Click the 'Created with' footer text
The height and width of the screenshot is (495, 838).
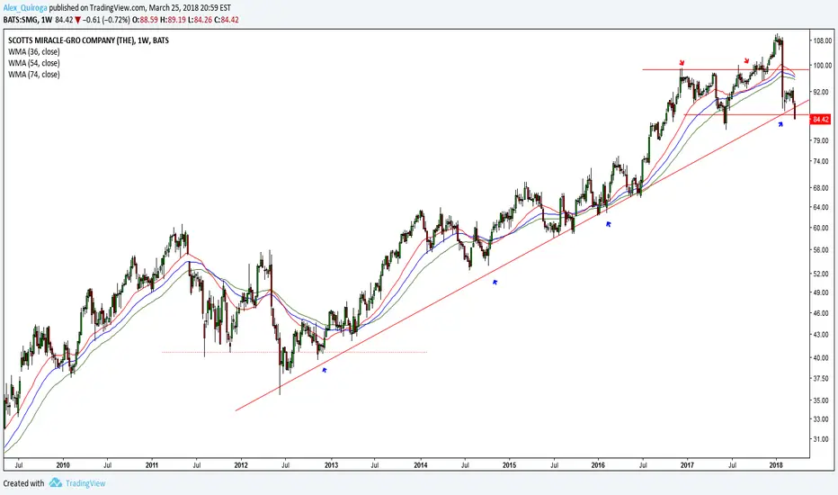[x=24, y=483]
